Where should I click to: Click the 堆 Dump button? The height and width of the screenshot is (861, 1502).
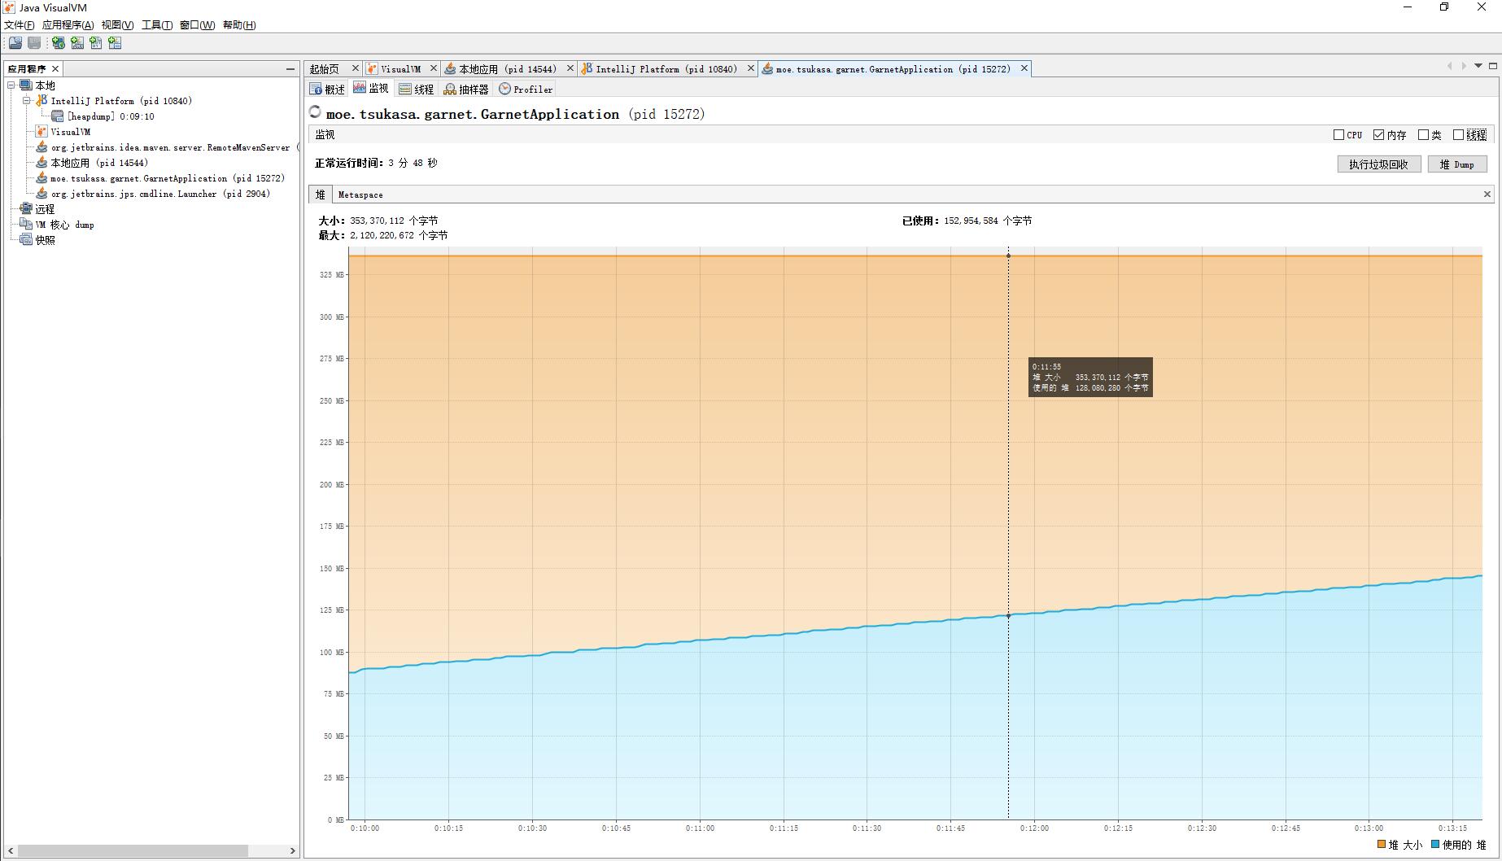pos(1456,164)
